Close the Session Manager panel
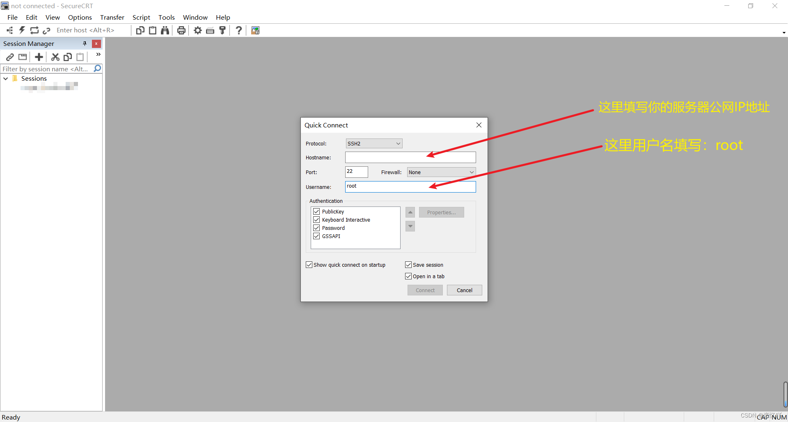This screenshot has width=788, height=422. 96,43
